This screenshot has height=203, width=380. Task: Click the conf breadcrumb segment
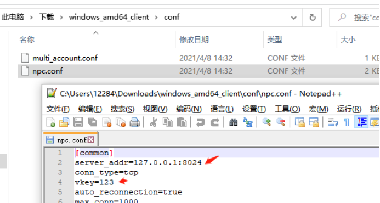coord(172,17)
